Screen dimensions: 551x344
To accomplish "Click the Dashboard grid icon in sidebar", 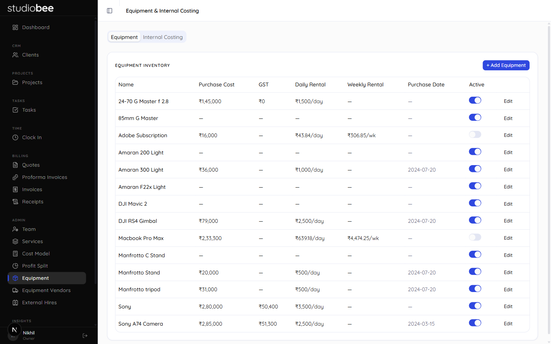I will coord(15,28).
